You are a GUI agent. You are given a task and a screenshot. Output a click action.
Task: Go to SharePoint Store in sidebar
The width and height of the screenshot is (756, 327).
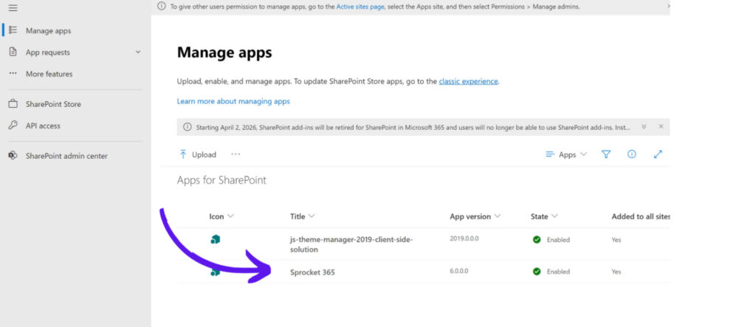[x=53, y=104]
